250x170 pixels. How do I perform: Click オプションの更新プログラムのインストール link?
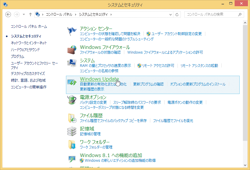[x=198, y=84]
